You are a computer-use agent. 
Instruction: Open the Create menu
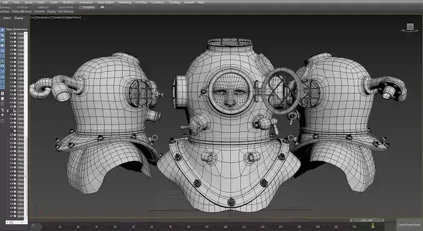(x=54, y=3)
